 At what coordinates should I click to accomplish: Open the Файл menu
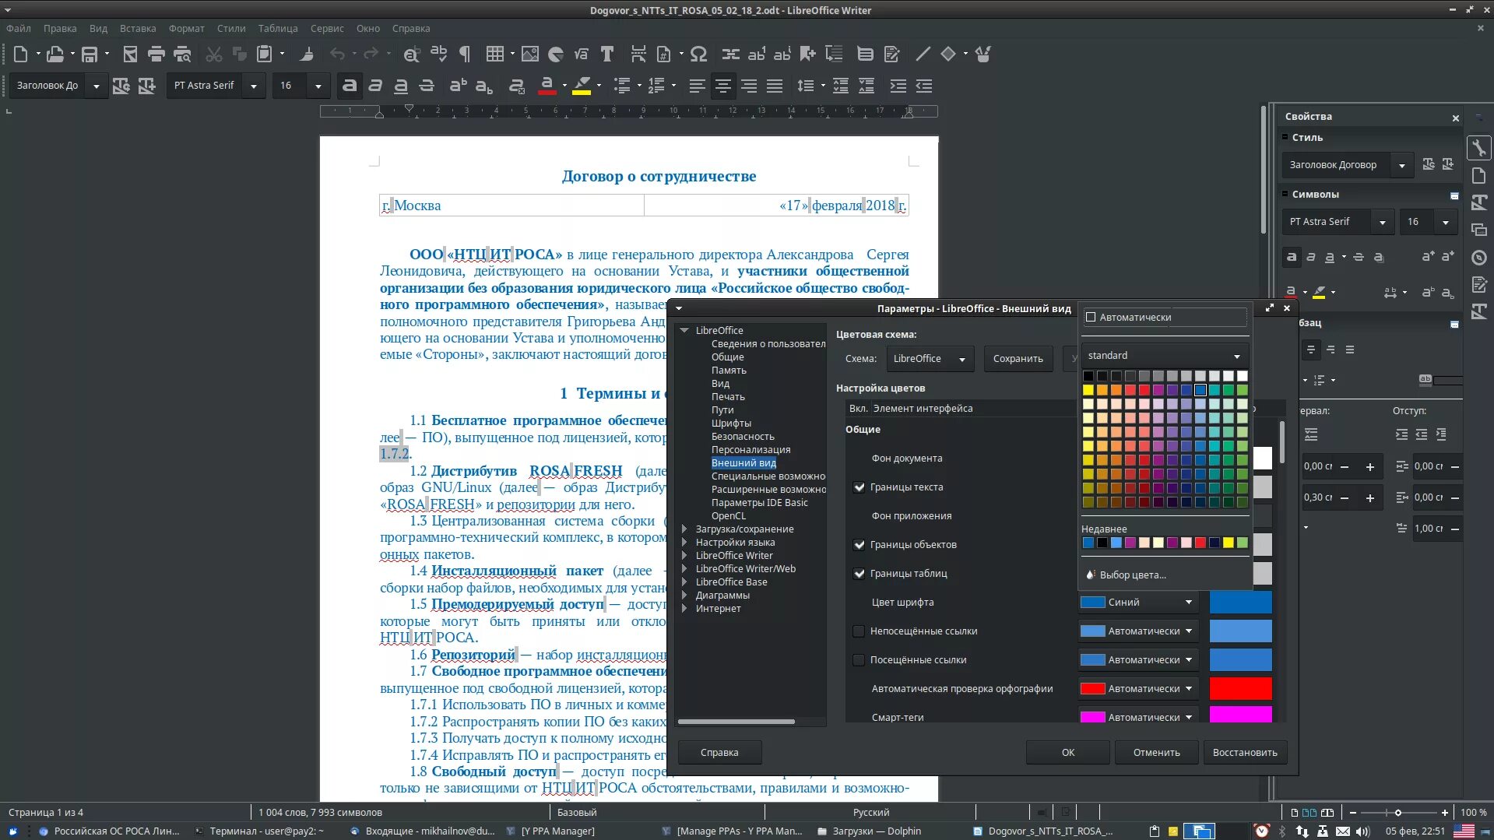pos(19,29)
